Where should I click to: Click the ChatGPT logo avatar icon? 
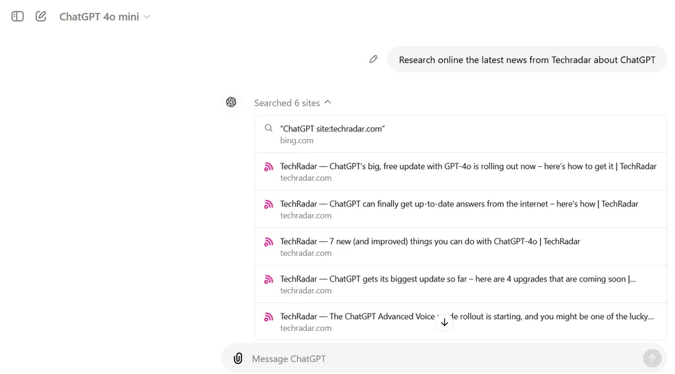point(231,102)
